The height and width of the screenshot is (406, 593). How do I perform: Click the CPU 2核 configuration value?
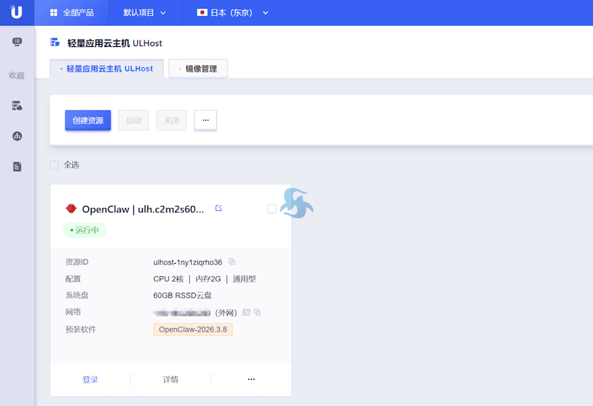168,279
